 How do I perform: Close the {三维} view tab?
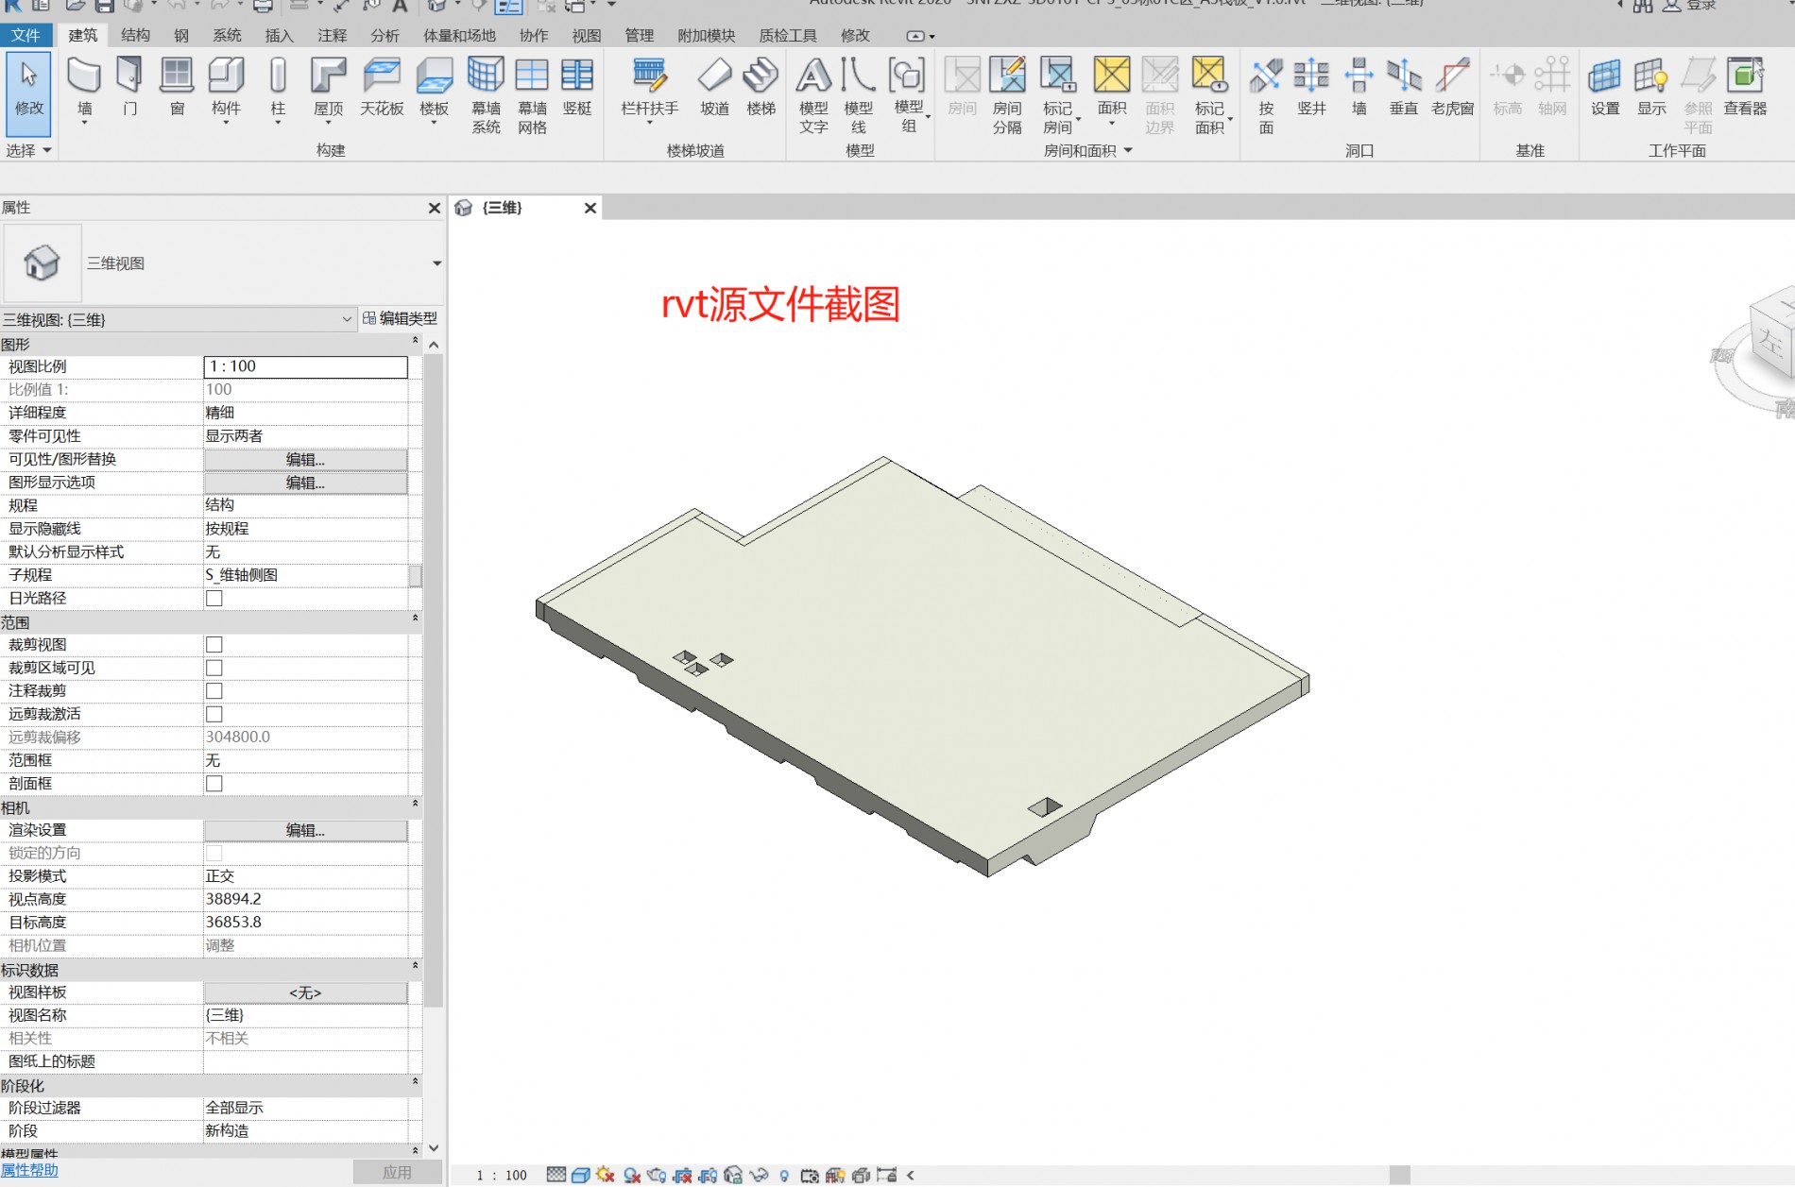pos(590,208)
